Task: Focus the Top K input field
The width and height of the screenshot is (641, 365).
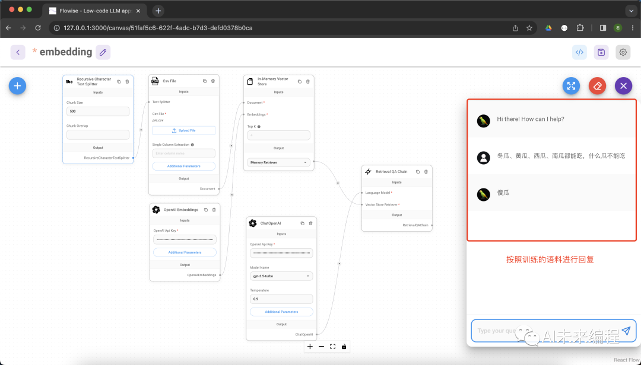Action: click(279, 135)
